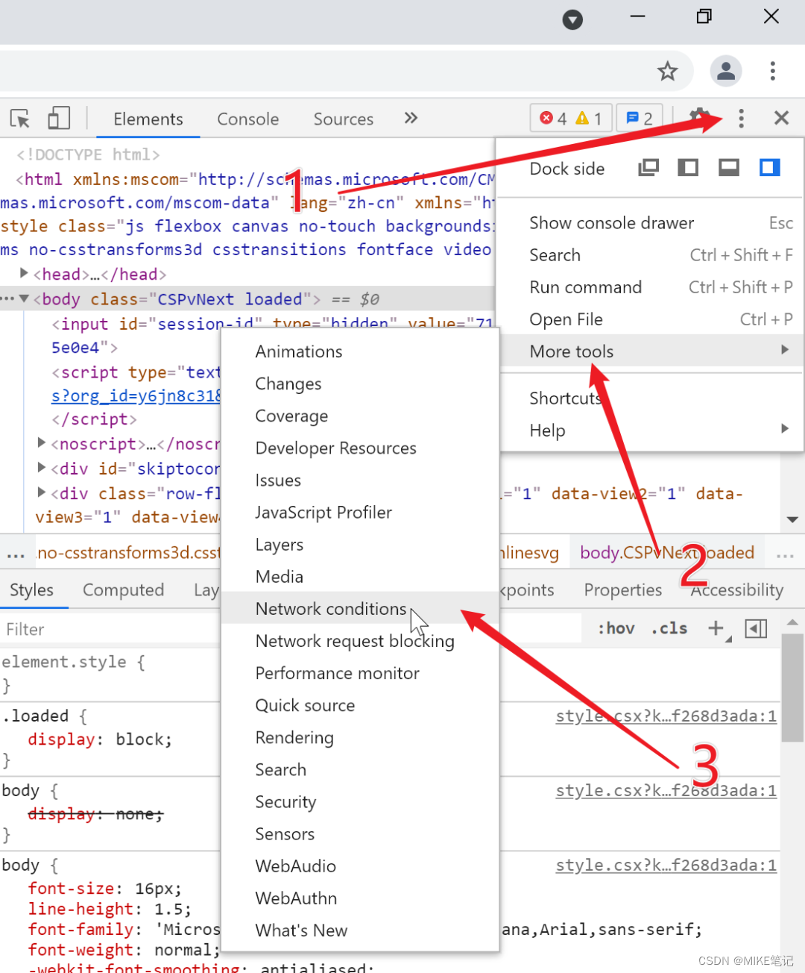
Task: Activate the inspect element picker icon
Action: (x=20, y=119)
